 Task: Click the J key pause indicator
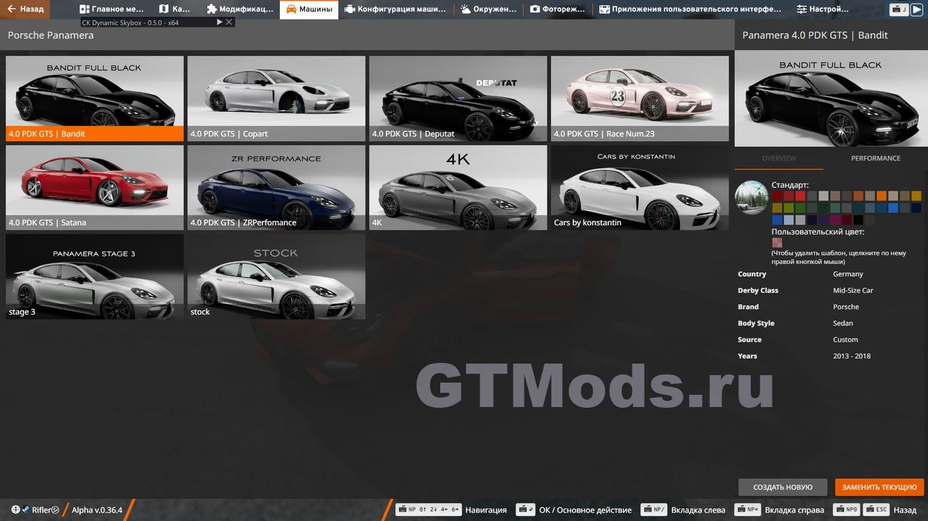click(899, 9)
